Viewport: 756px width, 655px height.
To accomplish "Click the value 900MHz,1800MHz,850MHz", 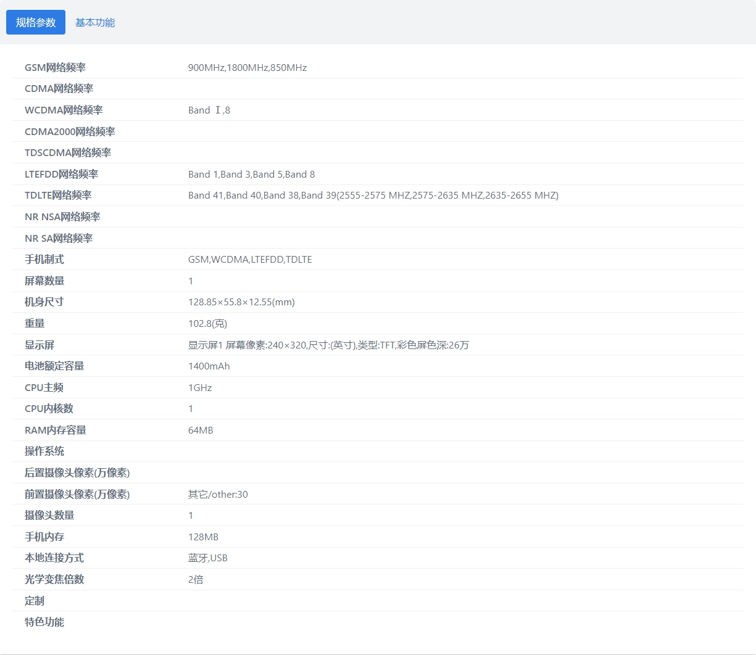I will 247,67.
